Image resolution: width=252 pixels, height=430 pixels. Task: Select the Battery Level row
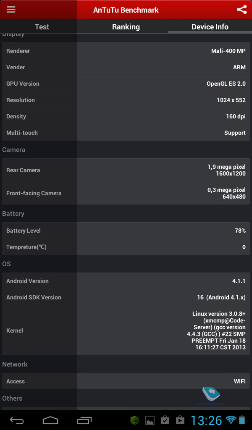coord(126,231)
